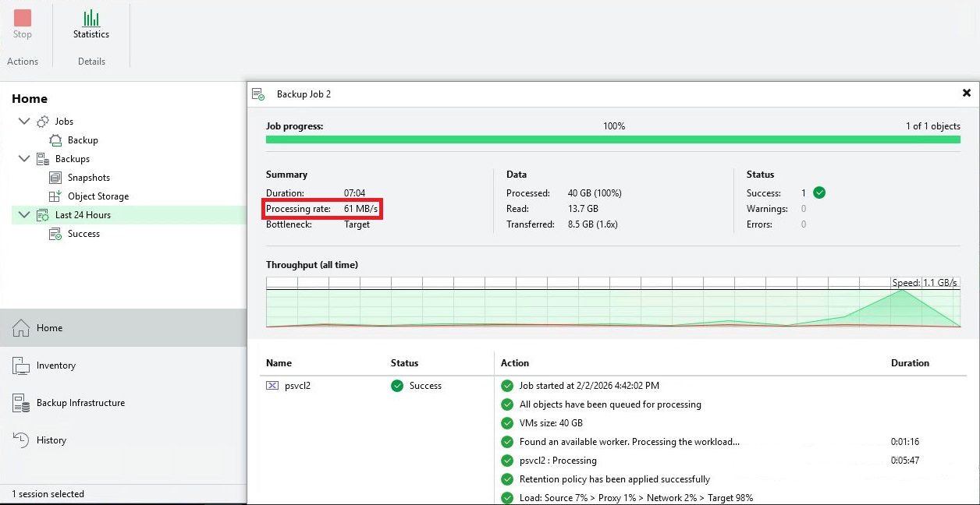Click the Inventory icon in sidebar
The image size is (980, 505).
coord(21,366)
